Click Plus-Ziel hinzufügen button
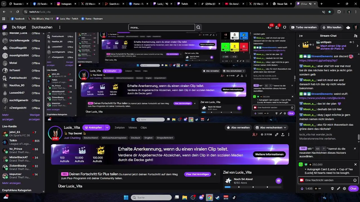360x202 pixels. [x=197, y=174]
